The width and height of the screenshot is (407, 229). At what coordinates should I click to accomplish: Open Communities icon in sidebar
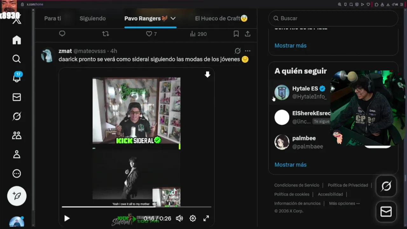pos(17,135)
